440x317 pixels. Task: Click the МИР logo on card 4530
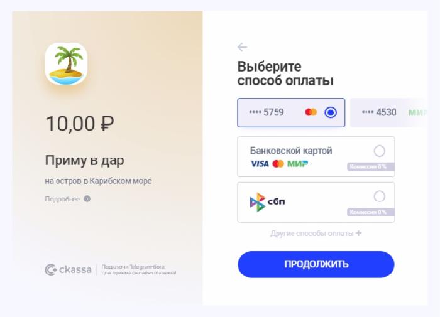[x=418, y=112]
